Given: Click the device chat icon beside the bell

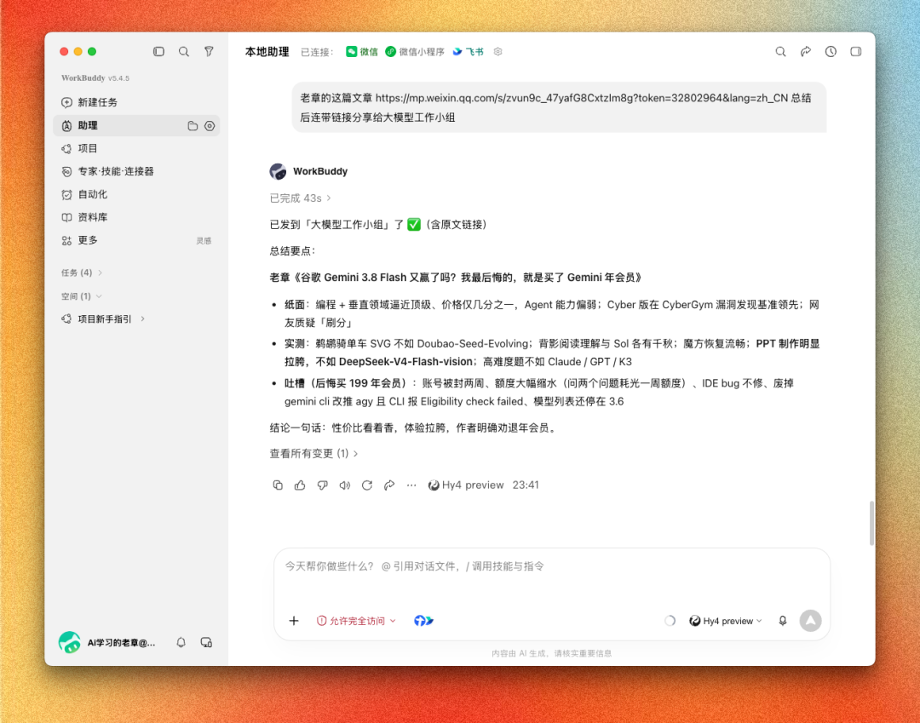Looking at the screenshot, I should tap(206, 642).
